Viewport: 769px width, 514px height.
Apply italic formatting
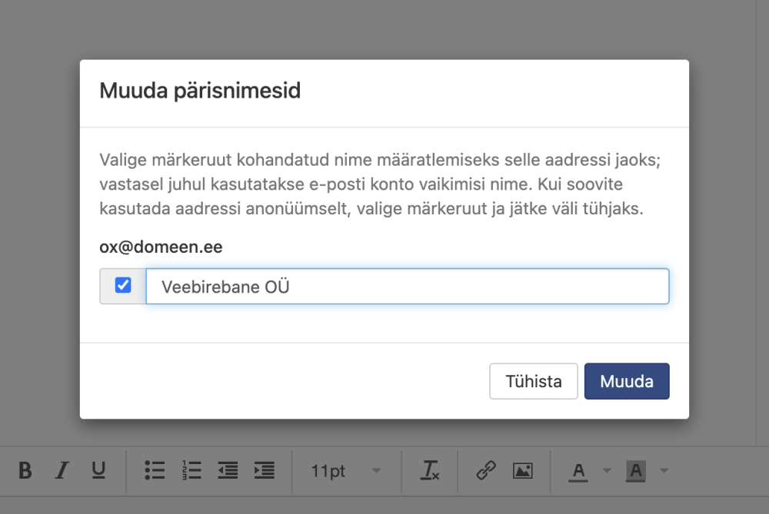click(x=62, y=470)
